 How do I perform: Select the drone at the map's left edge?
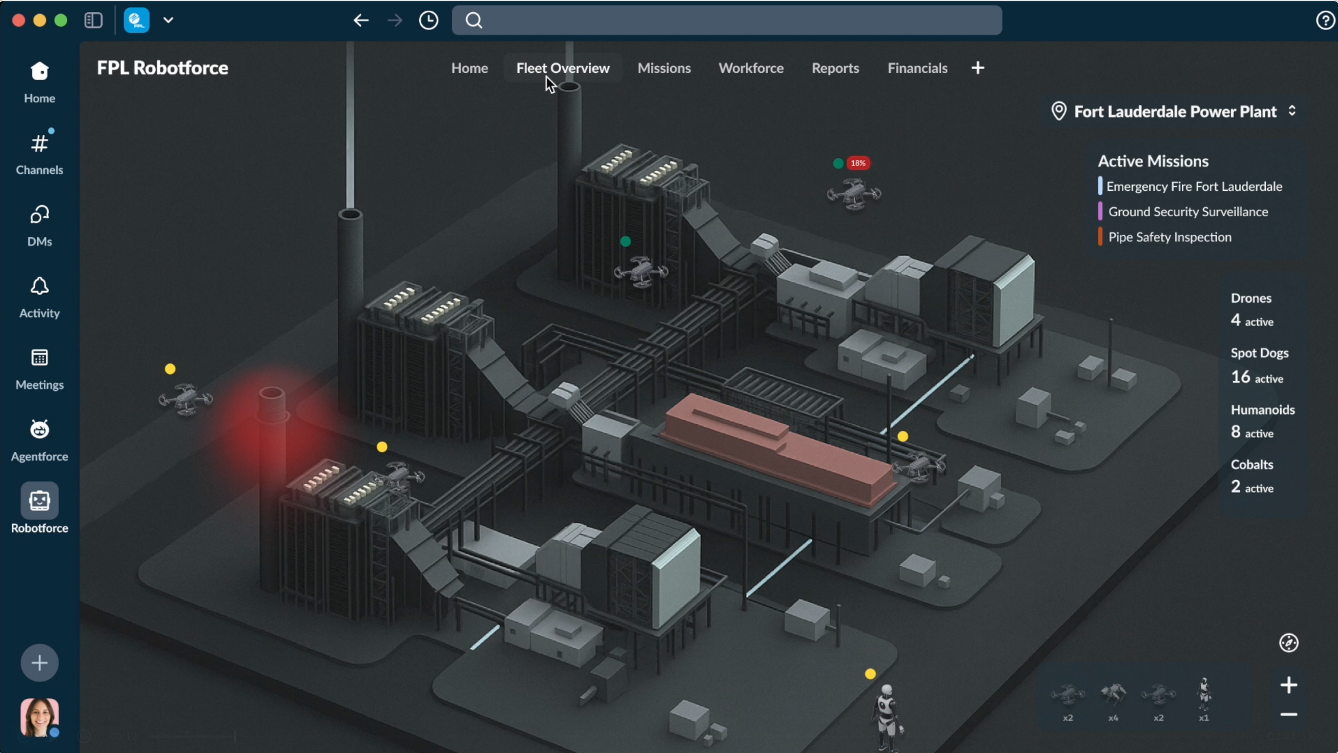point(185,399)
